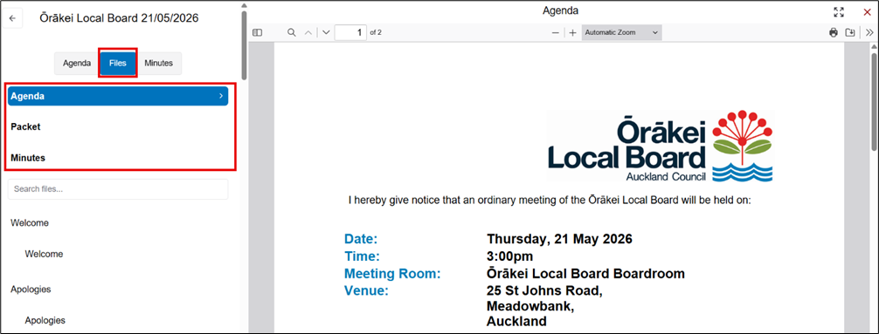Toggle the PDF sidebar panel icon
Image resolution: width=879 pixels, height=334 pixels.
click(x=257, y=32)
